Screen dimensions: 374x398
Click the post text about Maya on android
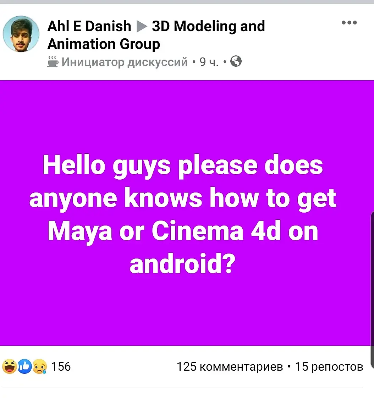[183, 214]
